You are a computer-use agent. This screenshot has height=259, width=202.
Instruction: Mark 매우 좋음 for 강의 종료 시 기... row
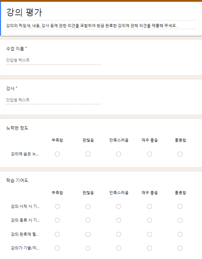[x=150, y=220]
